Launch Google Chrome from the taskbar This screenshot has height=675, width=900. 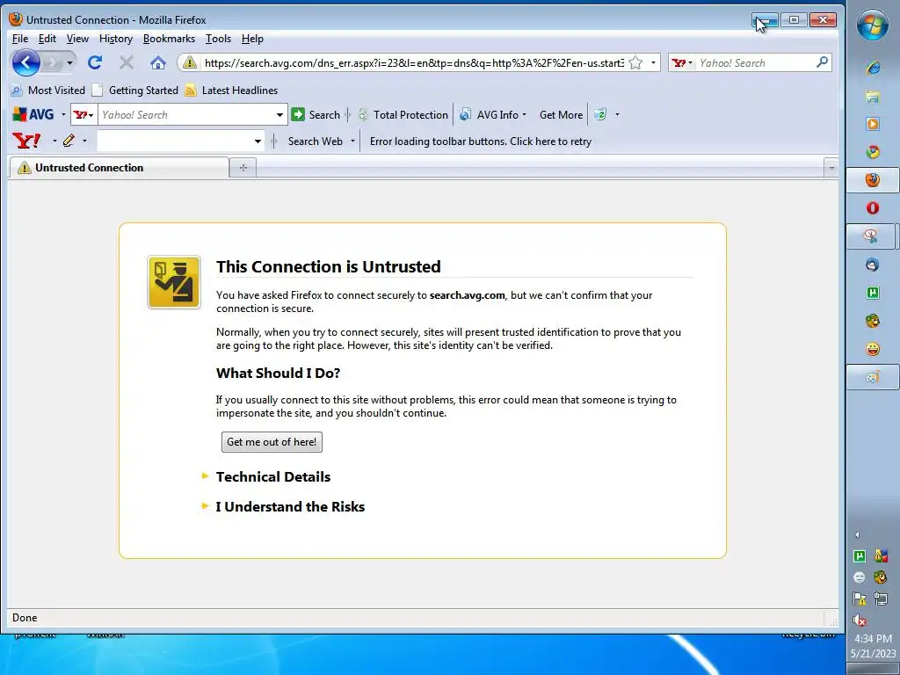pyautogui.click(x=873, y=152)
